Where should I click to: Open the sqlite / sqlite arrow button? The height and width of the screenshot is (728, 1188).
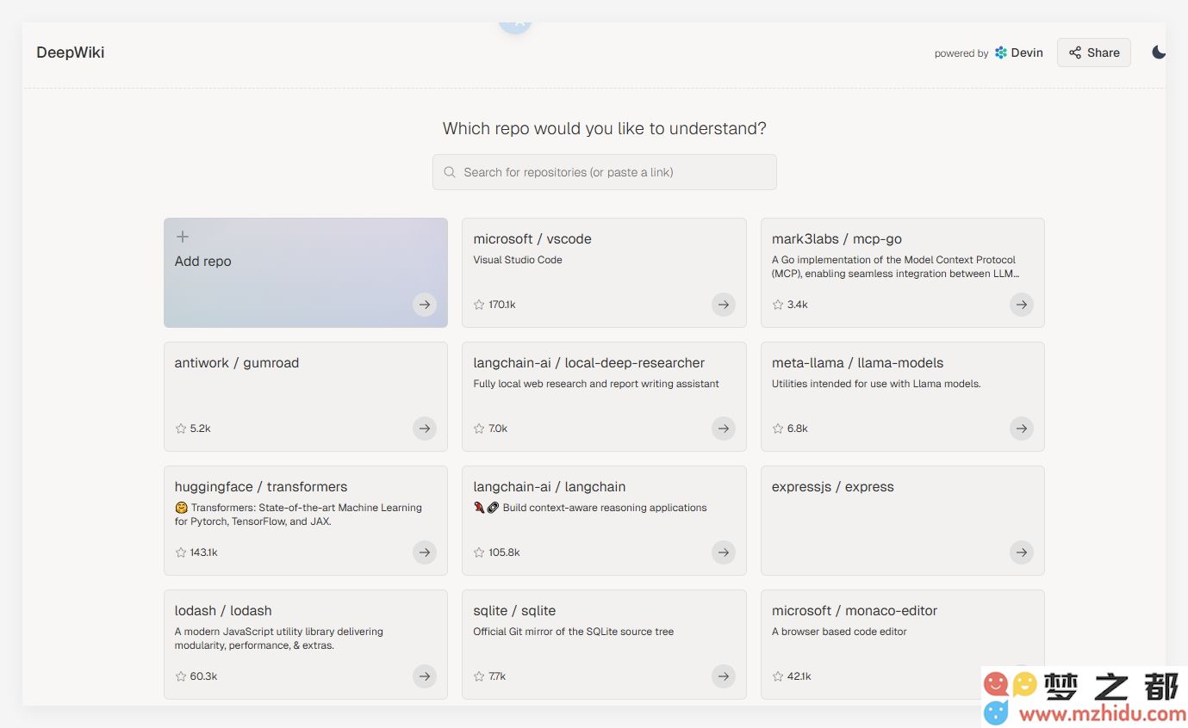point(723,676)
